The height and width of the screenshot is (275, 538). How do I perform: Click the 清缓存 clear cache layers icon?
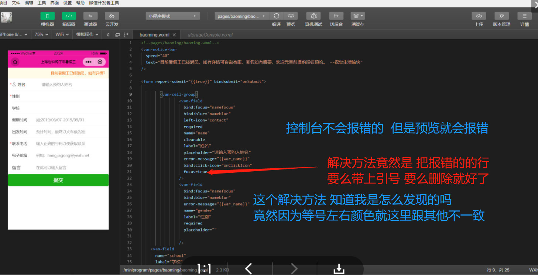coord(358,16)
